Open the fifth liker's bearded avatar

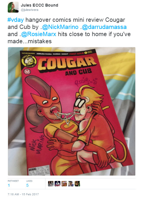pos(78,184)
